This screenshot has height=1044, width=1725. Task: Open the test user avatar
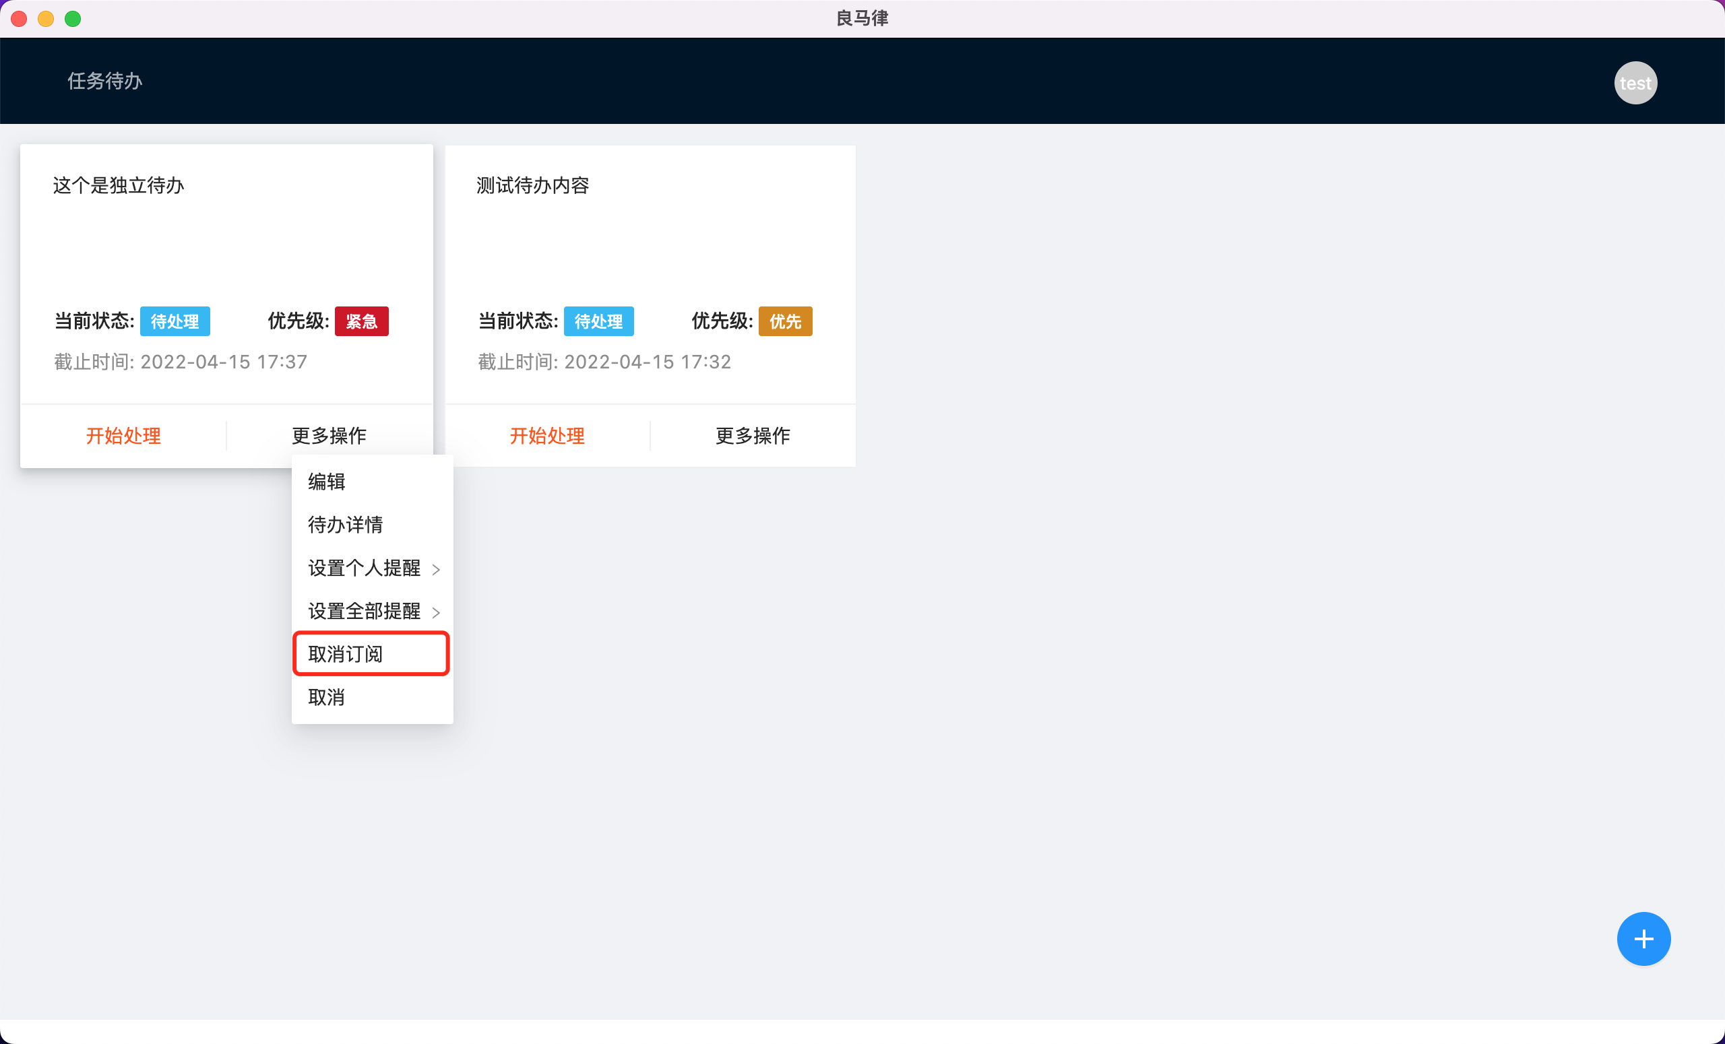coord(1635,84)
